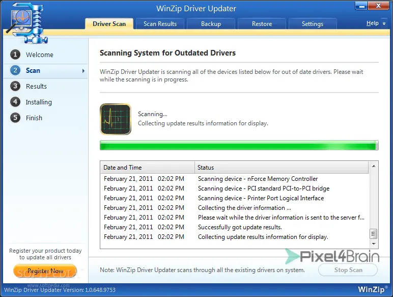The width and height of the screenshot is (393, 297).
Task: Switch to the Scan Results tab
Action: [x=160, y=24]
